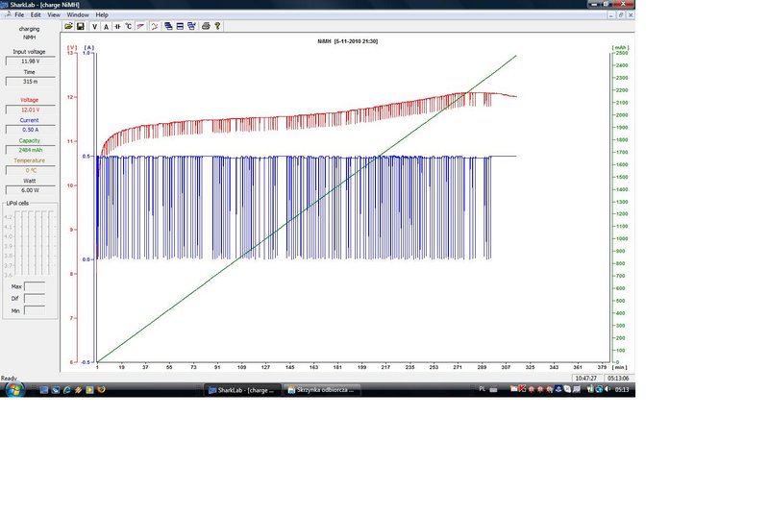Click the orange media player quick launch icon
Screen dimensions: 769x515
[x=89, y=390]
